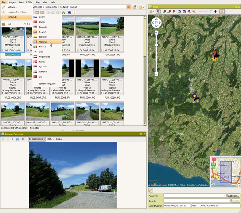Choose Settings in the File menu
The height and width of the screenshot is (213, 241).
[x=16, y=7]
